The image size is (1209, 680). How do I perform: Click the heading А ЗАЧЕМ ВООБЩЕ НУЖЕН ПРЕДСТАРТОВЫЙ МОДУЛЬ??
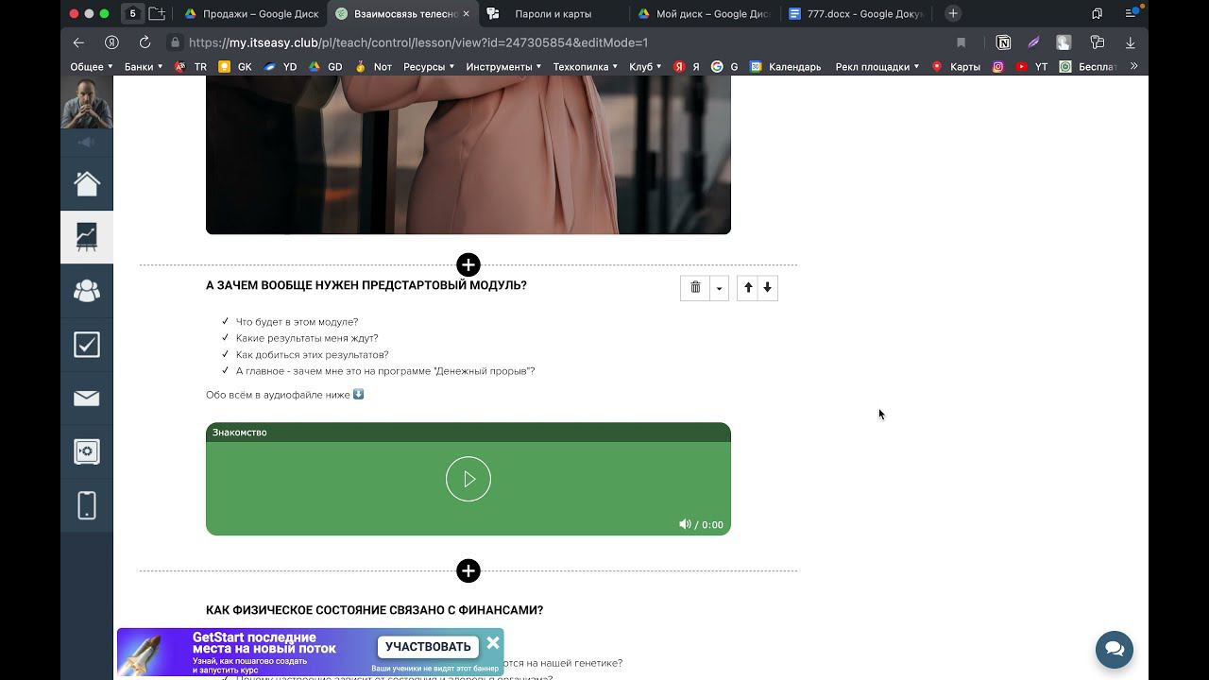pos(366,285)
